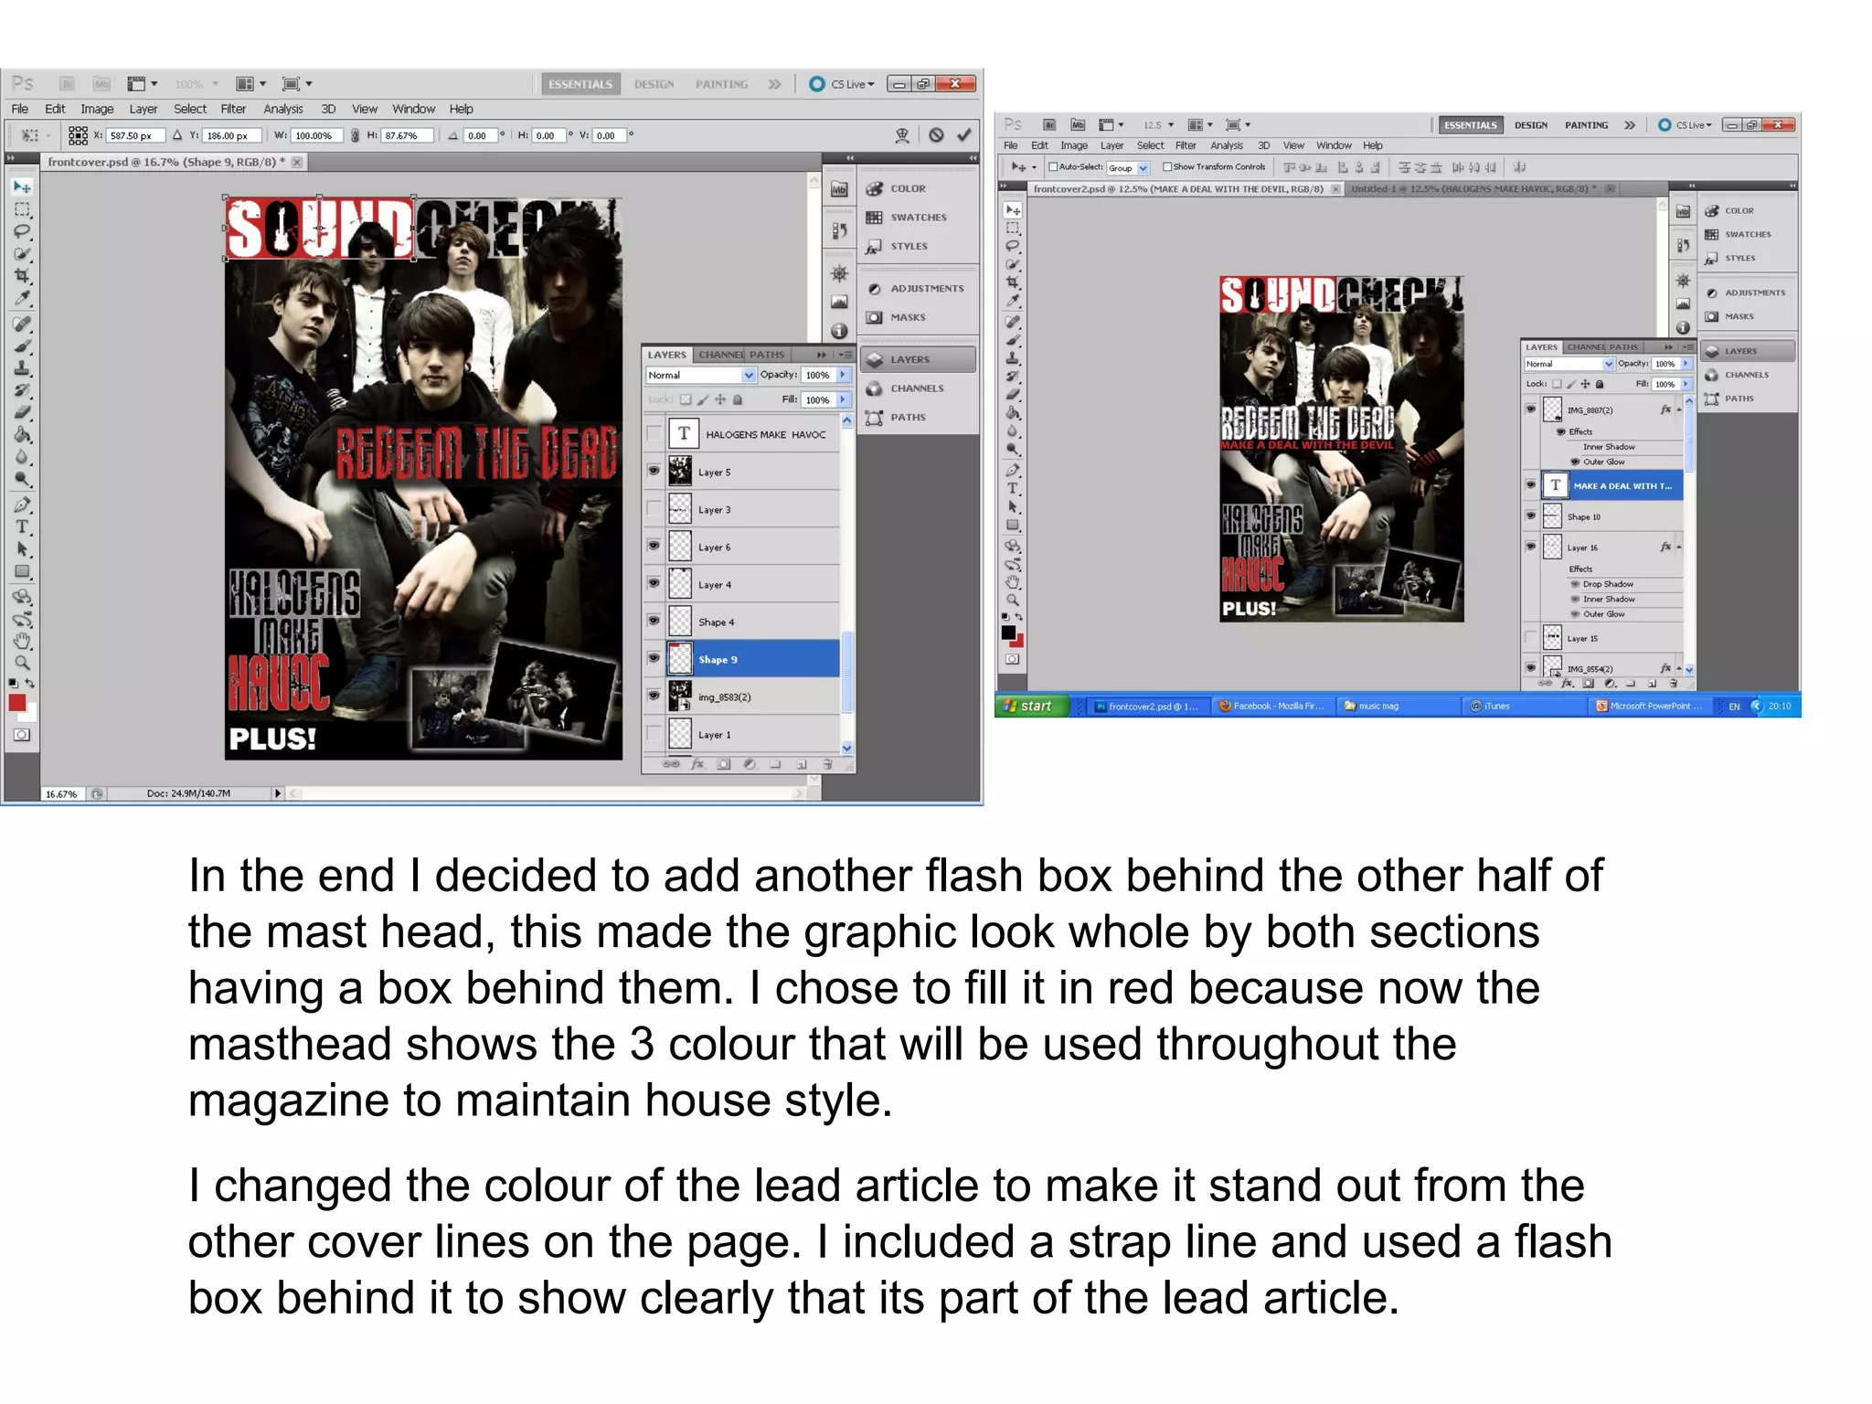The height and width of the screenshot is (1404, 1872).
Task: Select the Hand tool in left window
Action: (x=22, y=641)
